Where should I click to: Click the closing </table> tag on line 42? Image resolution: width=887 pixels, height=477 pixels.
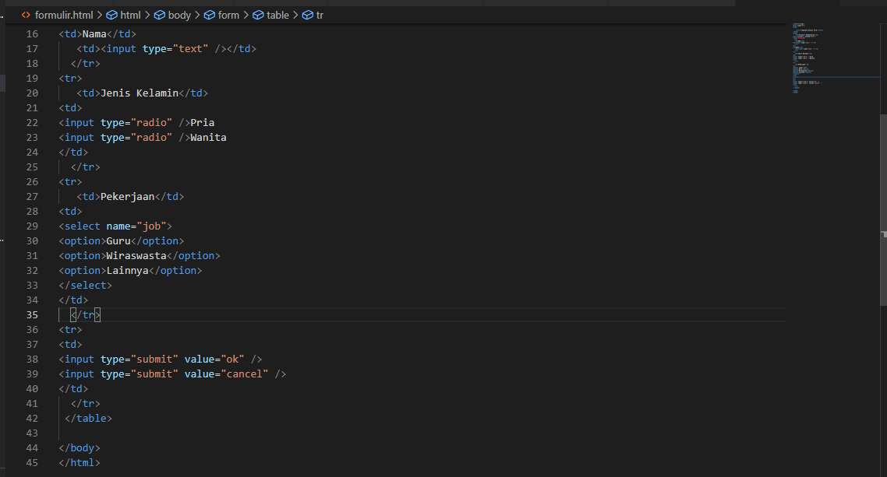pos(88,418)
